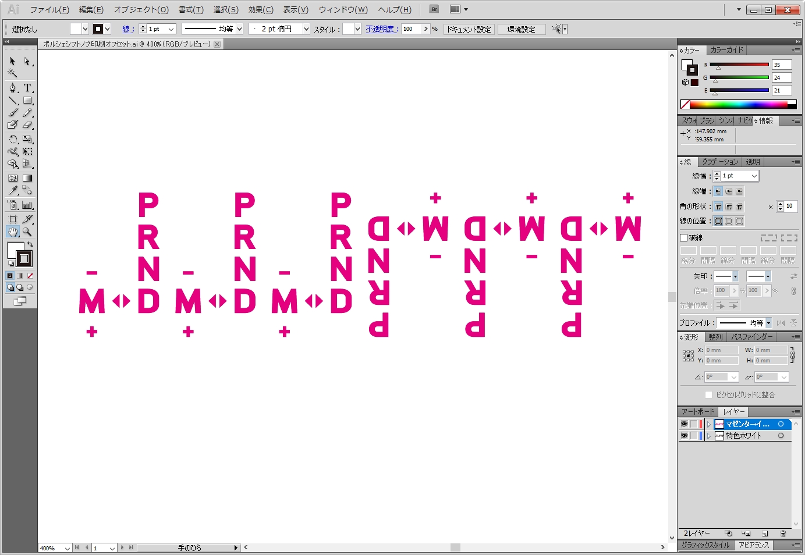Click swap fill and stroke arrows

point(30,244)
